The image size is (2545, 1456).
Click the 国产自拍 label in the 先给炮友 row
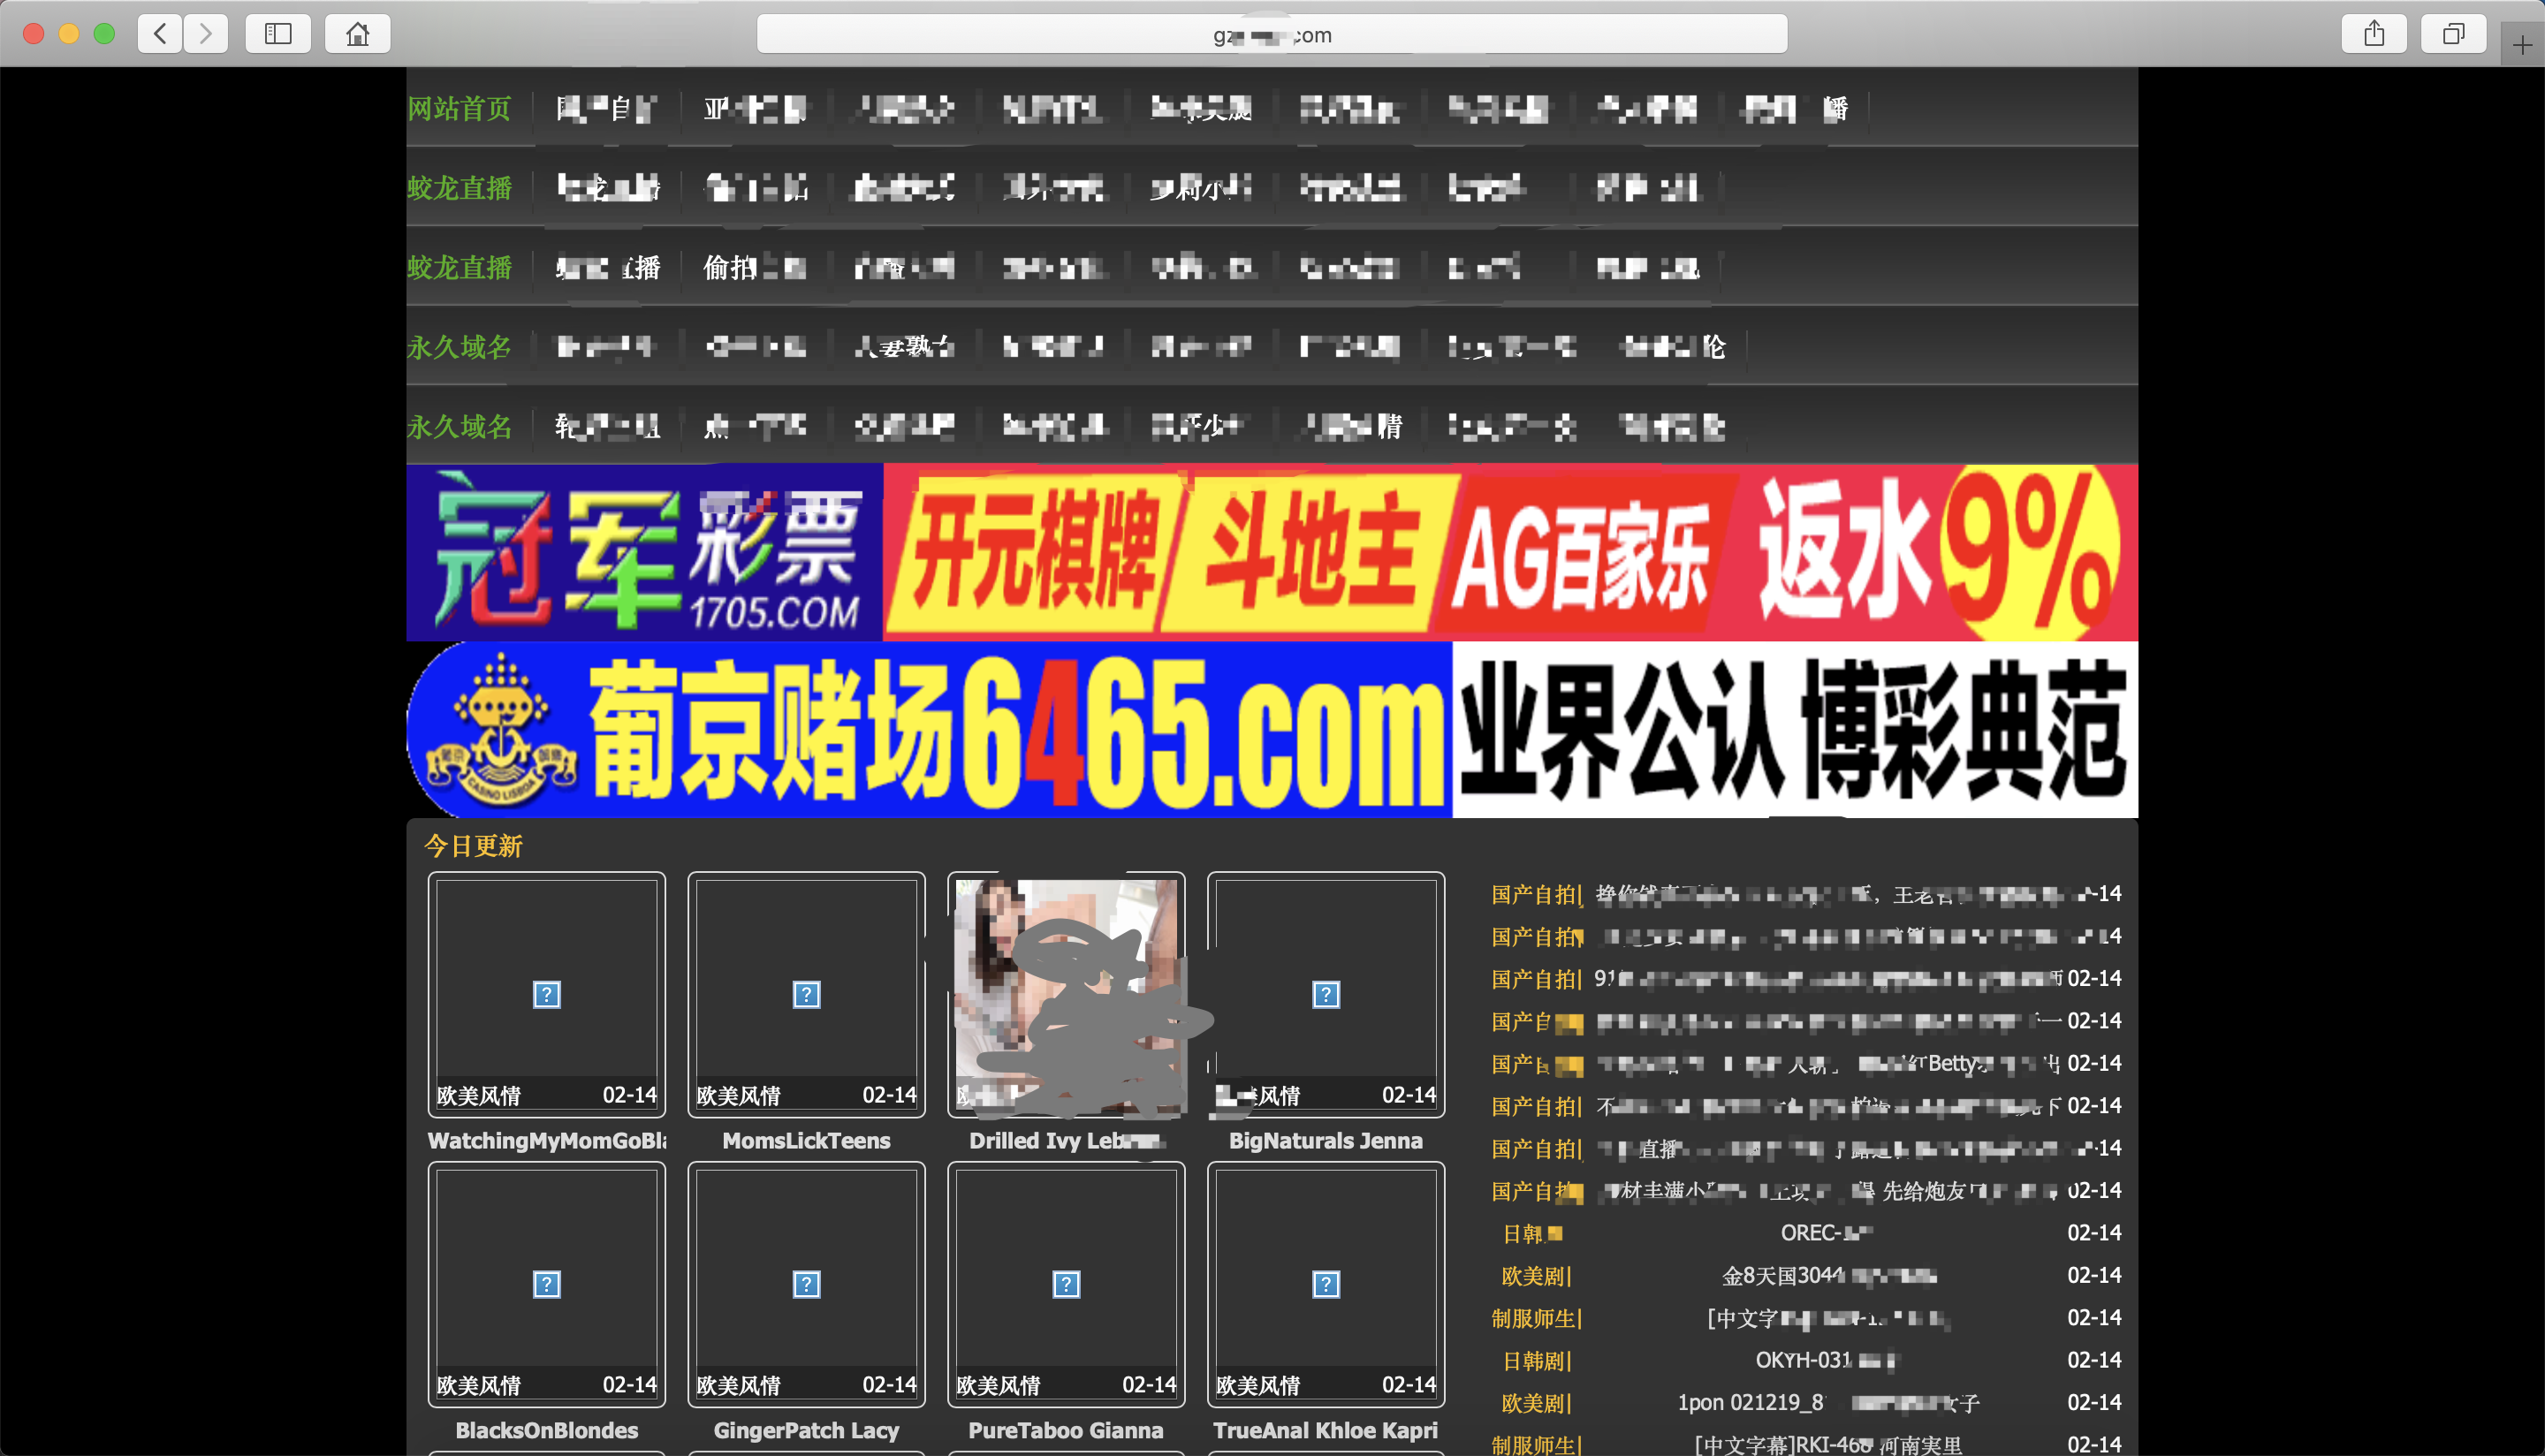1537,1191
